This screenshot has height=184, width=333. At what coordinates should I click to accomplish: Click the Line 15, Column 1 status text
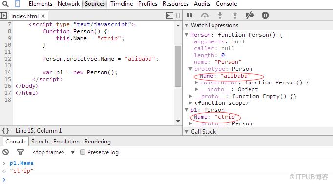tap(39, 130)
